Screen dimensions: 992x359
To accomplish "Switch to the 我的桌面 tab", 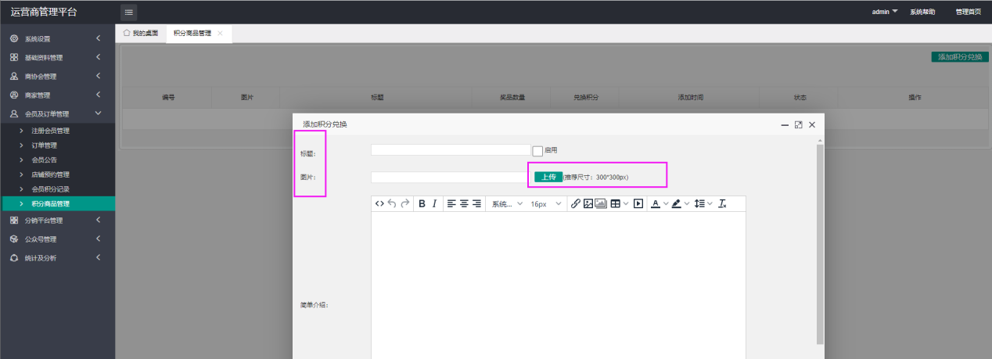I will (141, 34).
